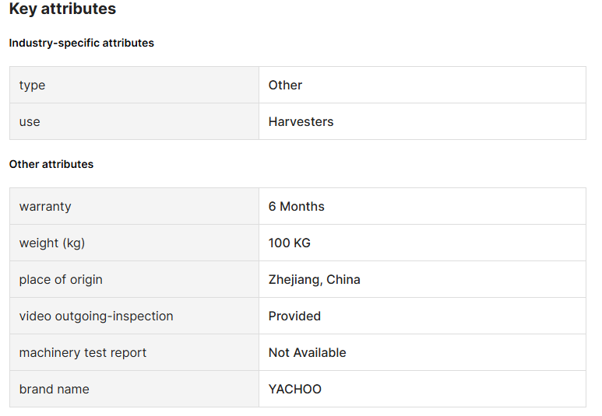The width and height of the screenshot is (602, 416).
Task: Click the 'Harvesters' value
Action: coord(301,121)
